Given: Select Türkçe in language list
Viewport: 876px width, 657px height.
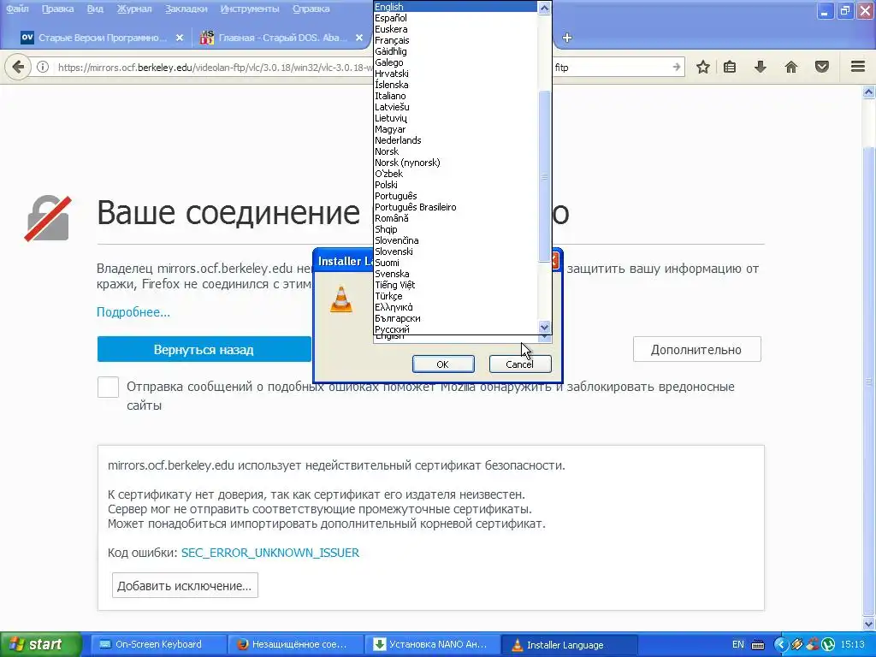Looking at the screenshot, I should tap(455, 296).
